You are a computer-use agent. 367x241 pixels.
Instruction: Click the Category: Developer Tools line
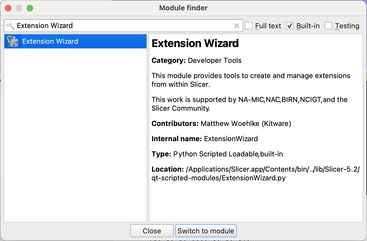(197, 60)
